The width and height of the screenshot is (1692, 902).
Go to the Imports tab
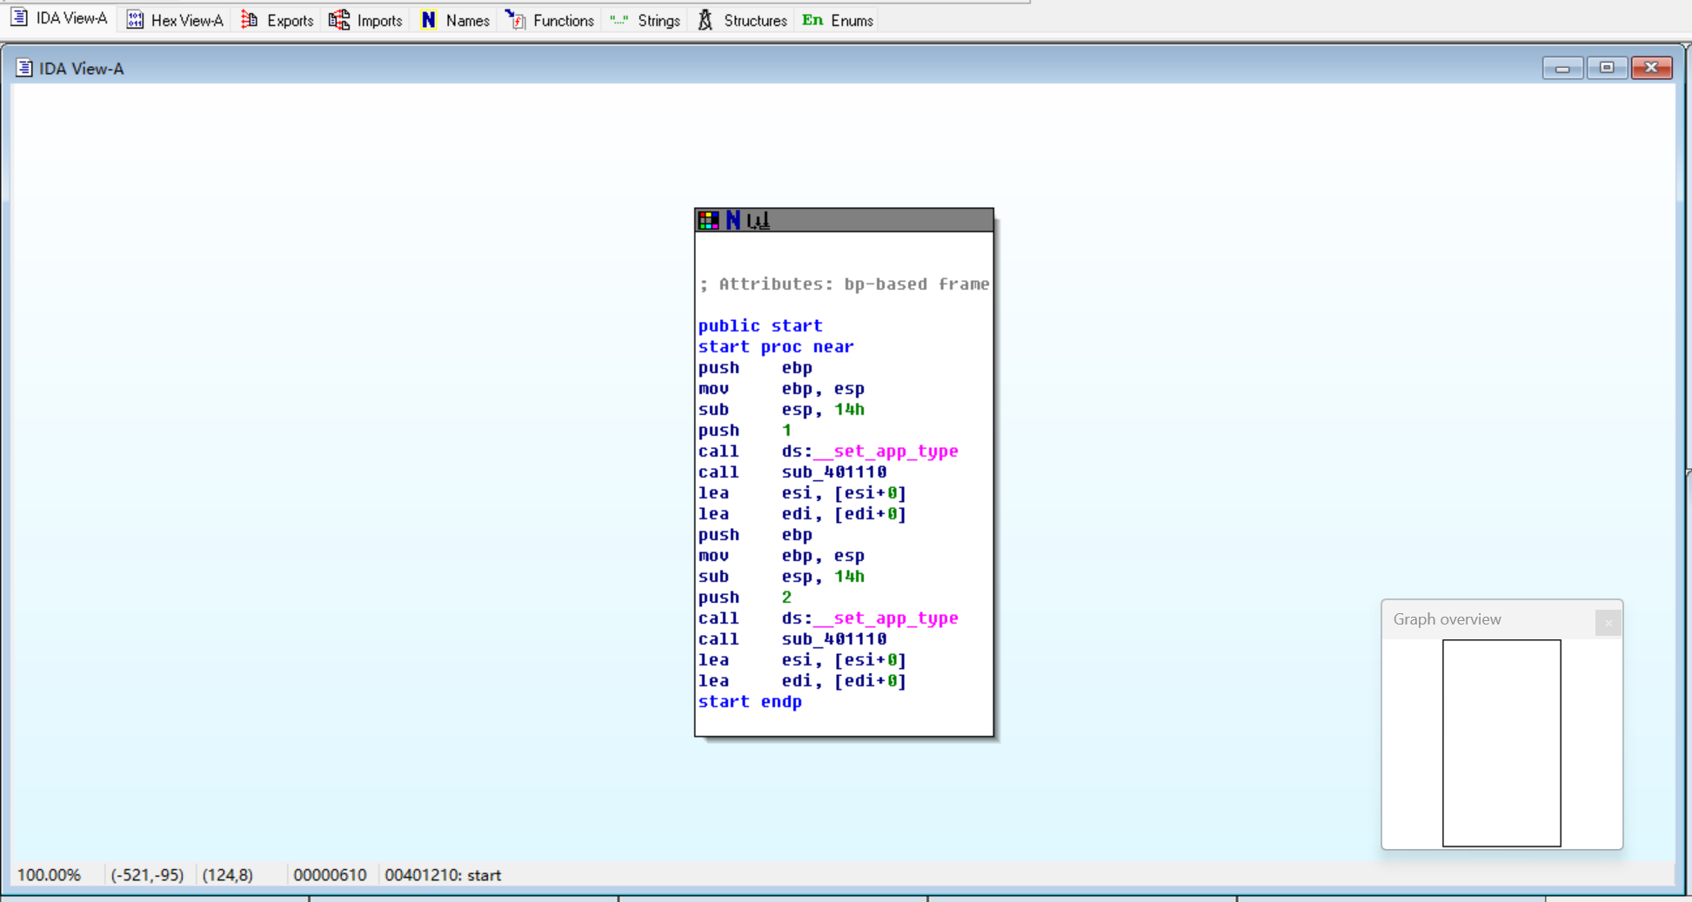366,20
